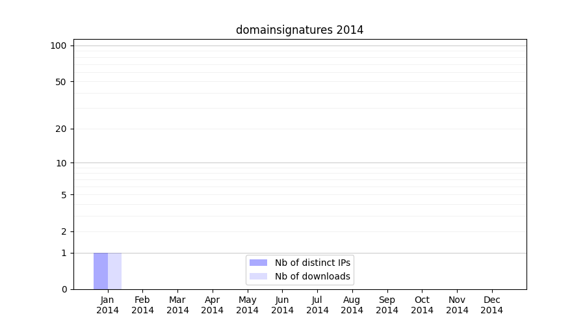Image resolution: width=585 pixels, height=325 pixels.
Task: Click the Aug 2014 x-axis label
Action: (x=352, y=305)
